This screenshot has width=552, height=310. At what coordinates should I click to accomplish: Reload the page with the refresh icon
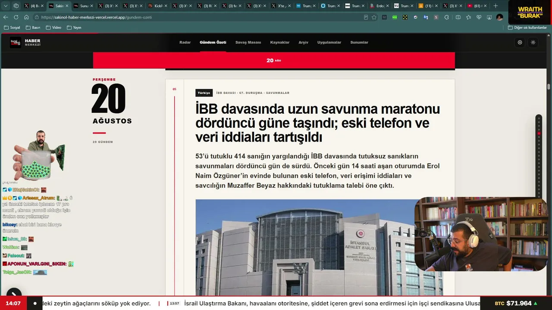tap(16, 17)
